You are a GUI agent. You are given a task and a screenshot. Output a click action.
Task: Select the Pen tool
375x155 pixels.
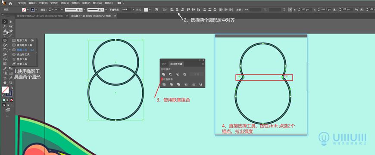tap(5, 31)
